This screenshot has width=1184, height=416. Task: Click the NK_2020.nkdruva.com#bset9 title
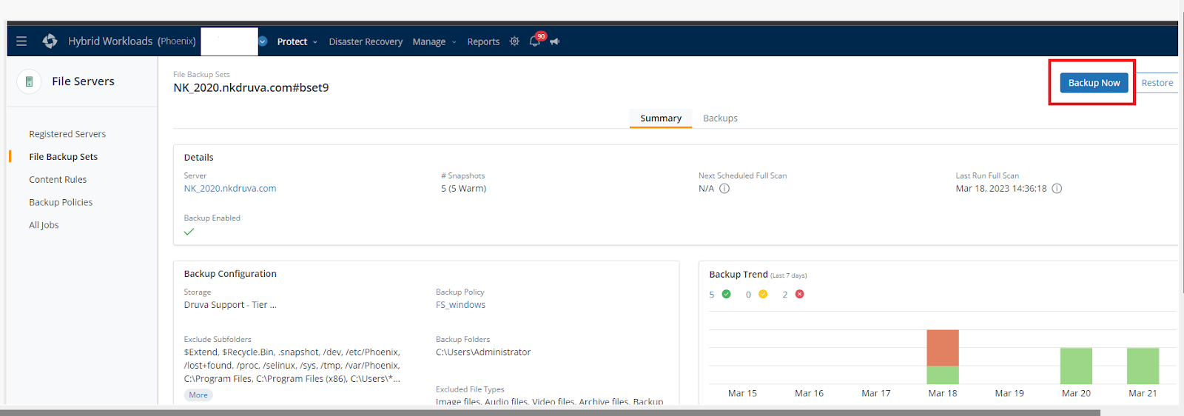tap(251, 88)
